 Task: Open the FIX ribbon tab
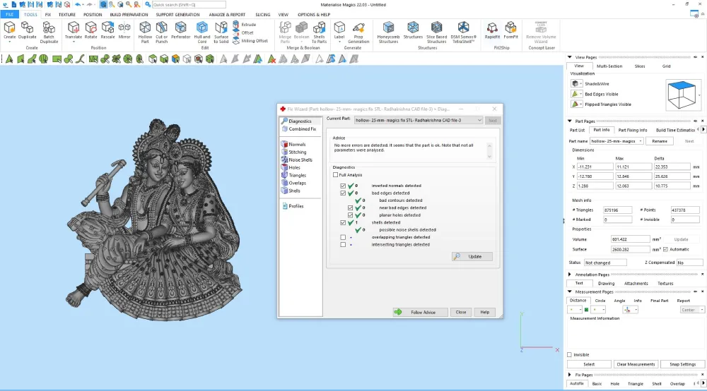[48, 14]
